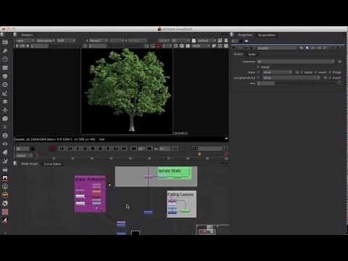Open the Image nodes toolbar menu
Image resolution: width=348 pixels, height=261 pixels.
[x=5, y=42]
